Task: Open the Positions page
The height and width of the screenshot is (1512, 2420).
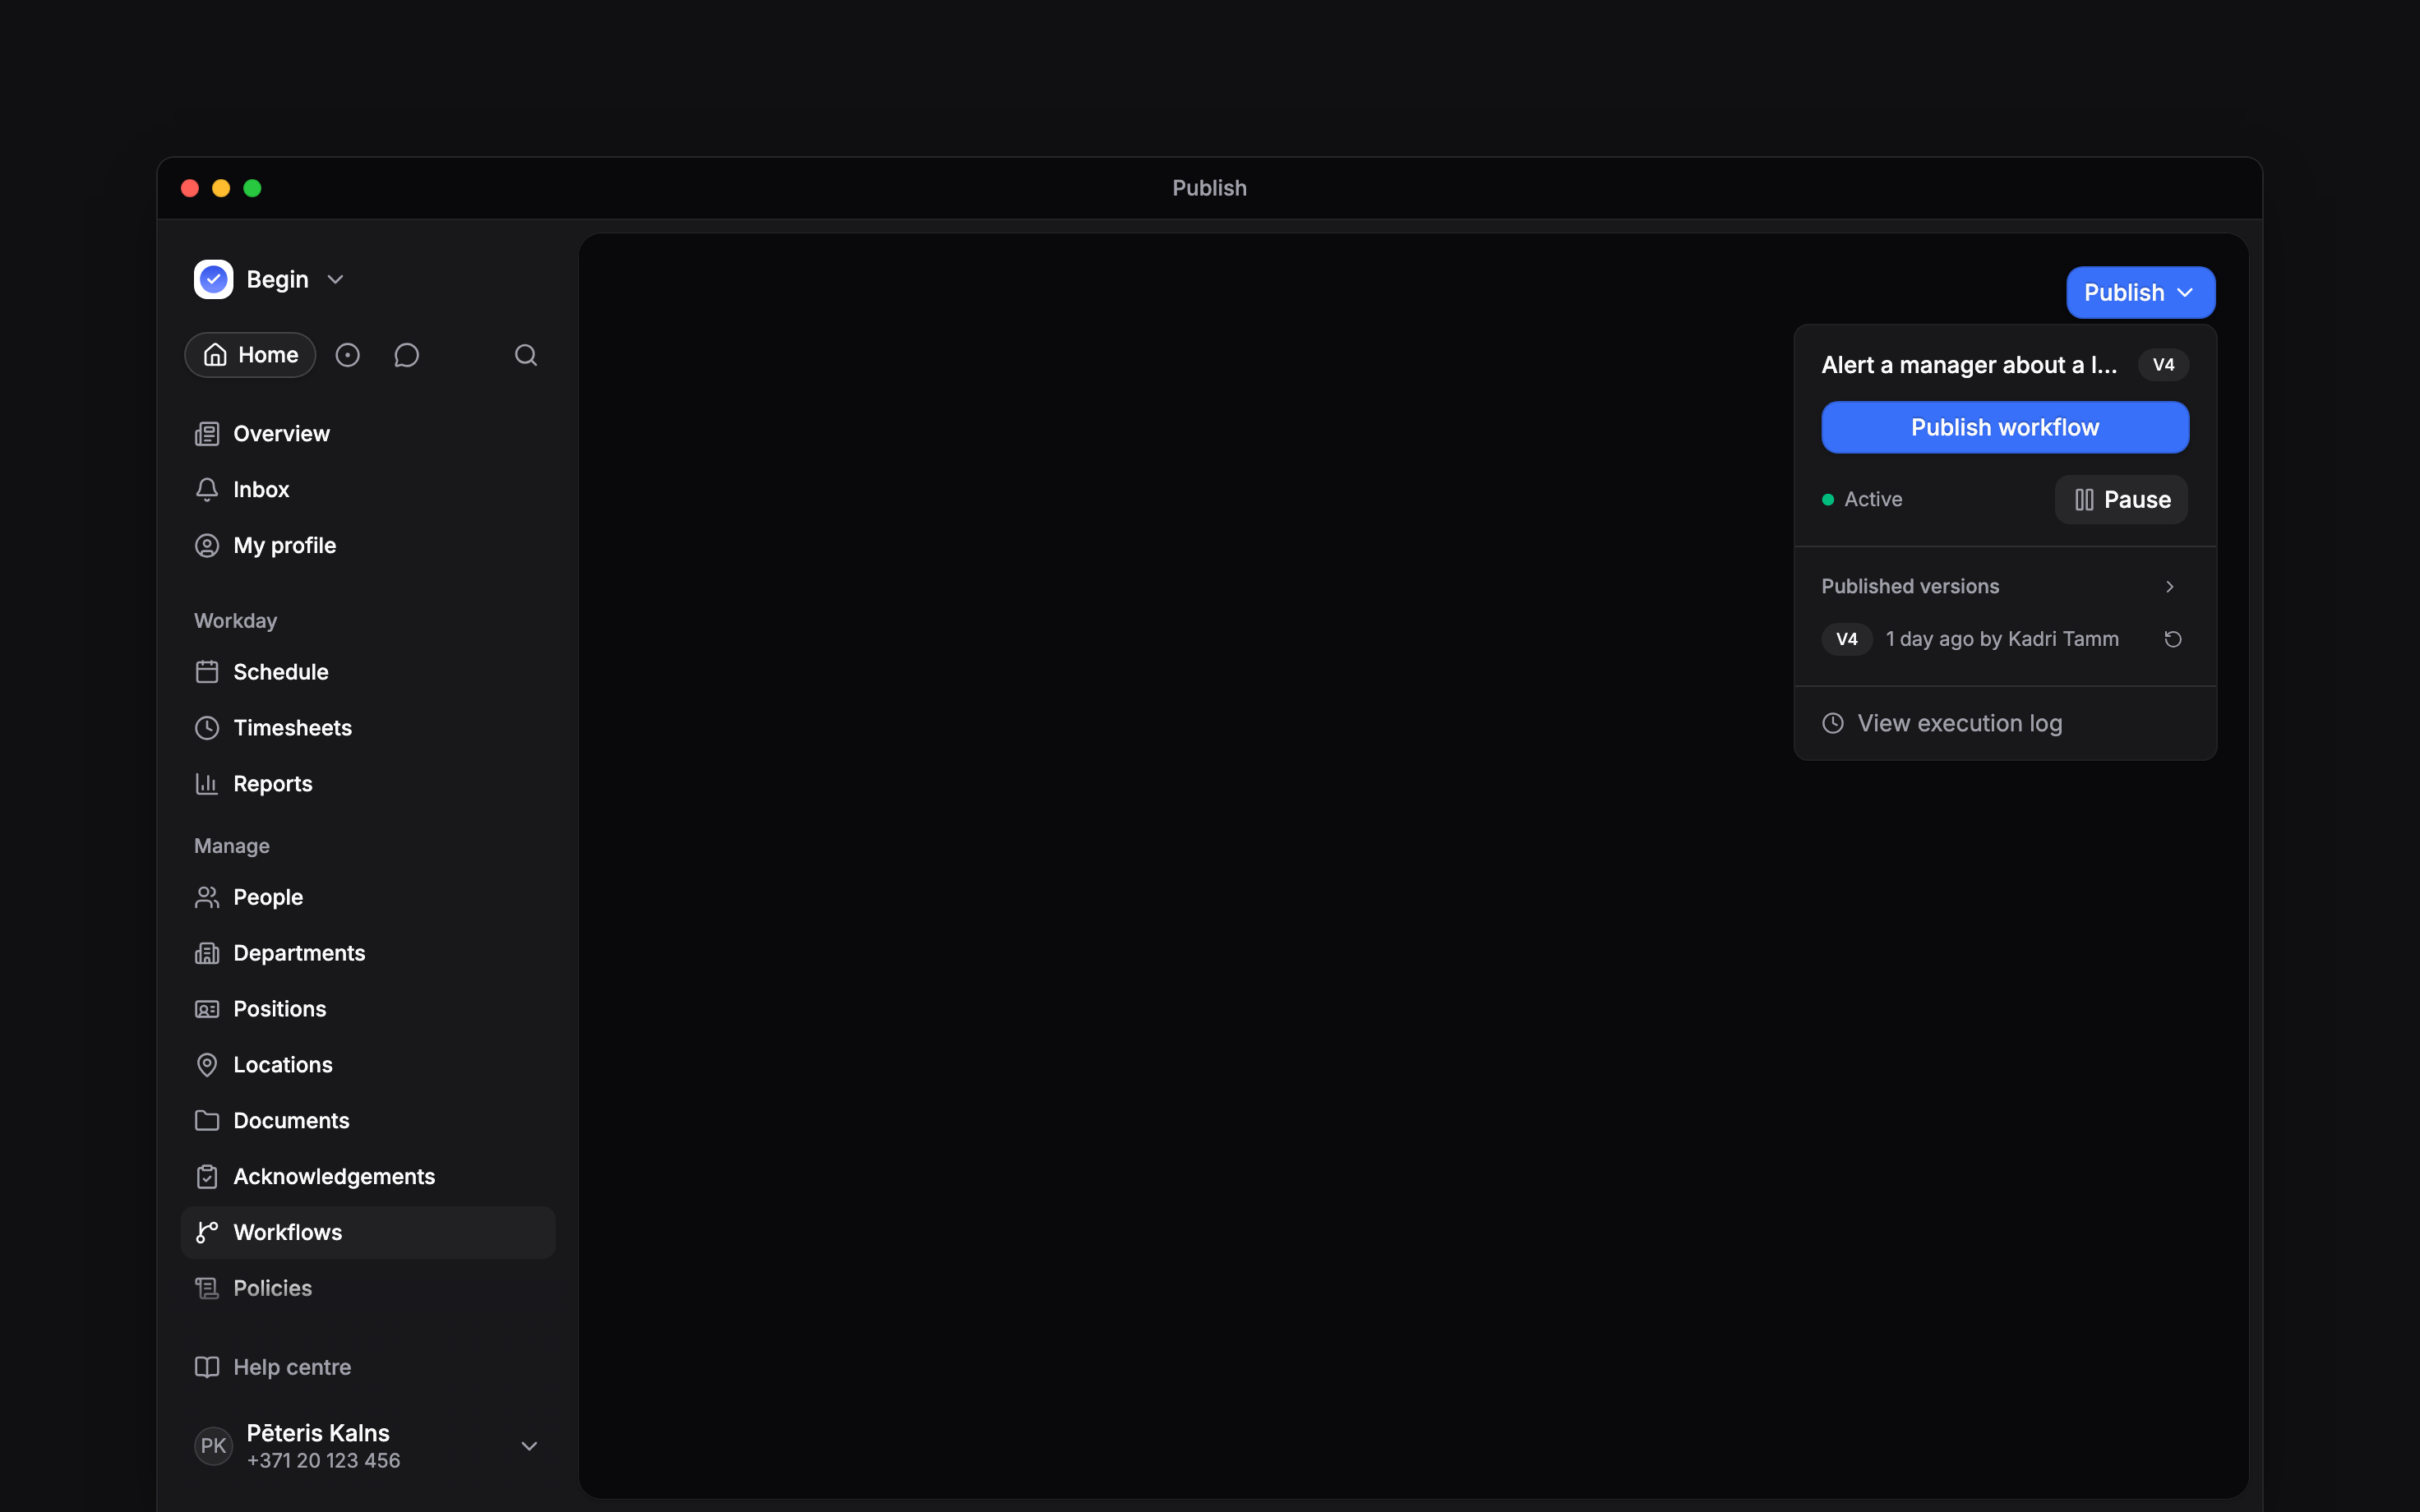Action: pyautogui.click(x=367, y=1009)
